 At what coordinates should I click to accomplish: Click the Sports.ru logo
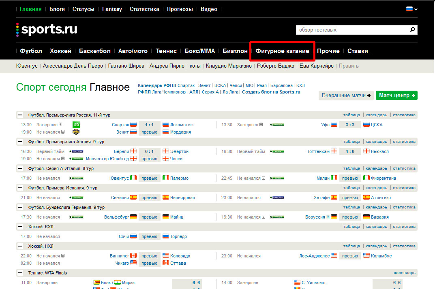pos(47,30)
